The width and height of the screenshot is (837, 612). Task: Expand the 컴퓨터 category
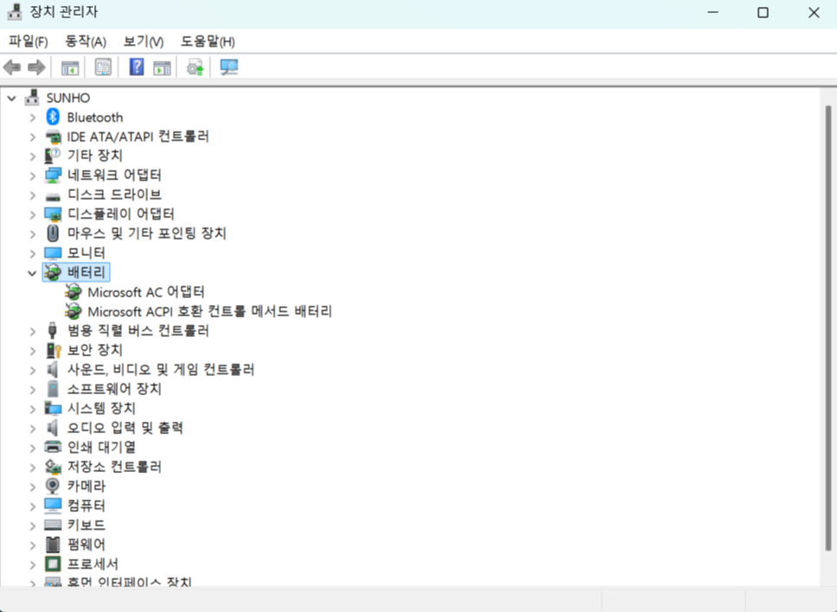(x=33, y=506)
